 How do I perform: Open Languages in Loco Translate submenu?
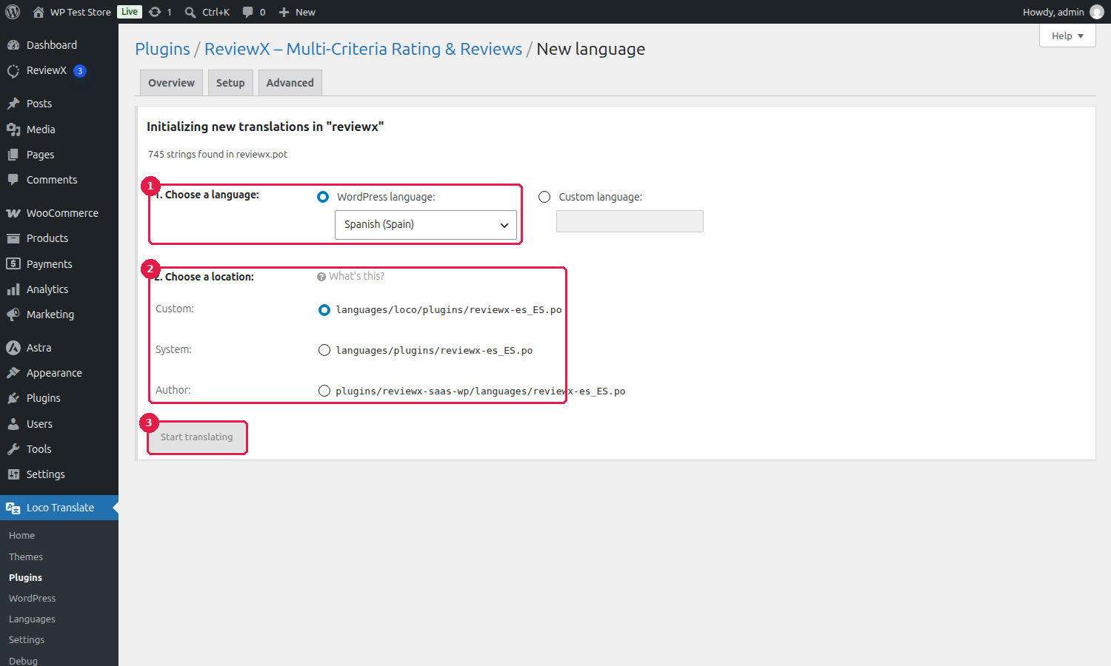32,619
